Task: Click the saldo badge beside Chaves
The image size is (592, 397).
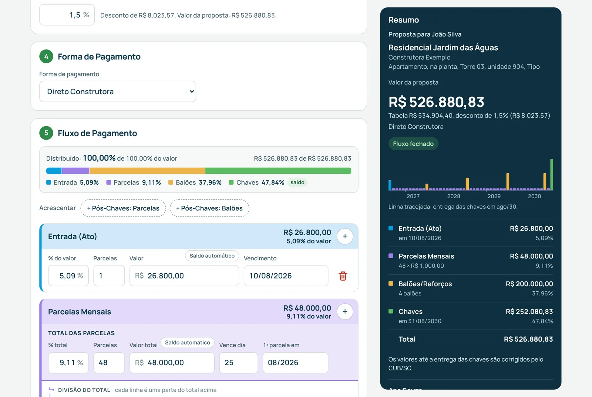Action: coord(297,182)
